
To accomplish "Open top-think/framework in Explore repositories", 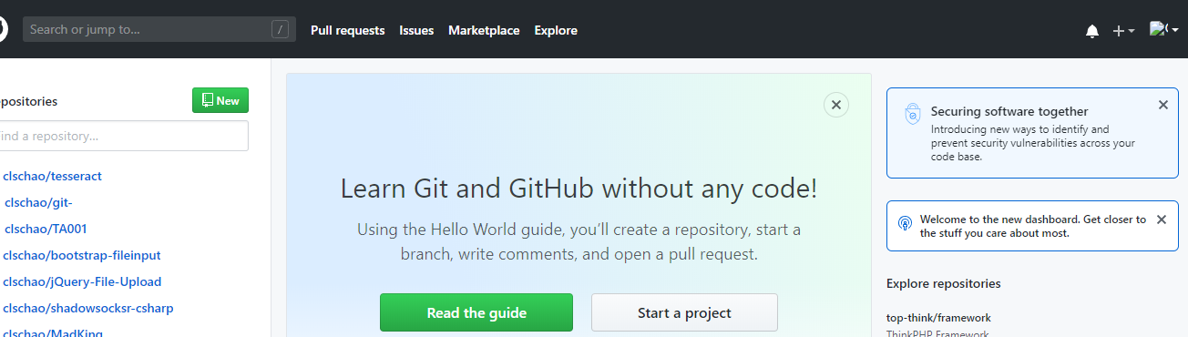I will pos(938,318).
